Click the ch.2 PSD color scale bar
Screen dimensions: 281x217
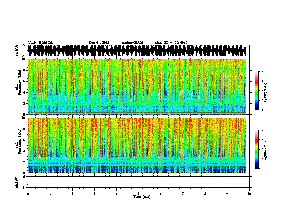[257, 149]
